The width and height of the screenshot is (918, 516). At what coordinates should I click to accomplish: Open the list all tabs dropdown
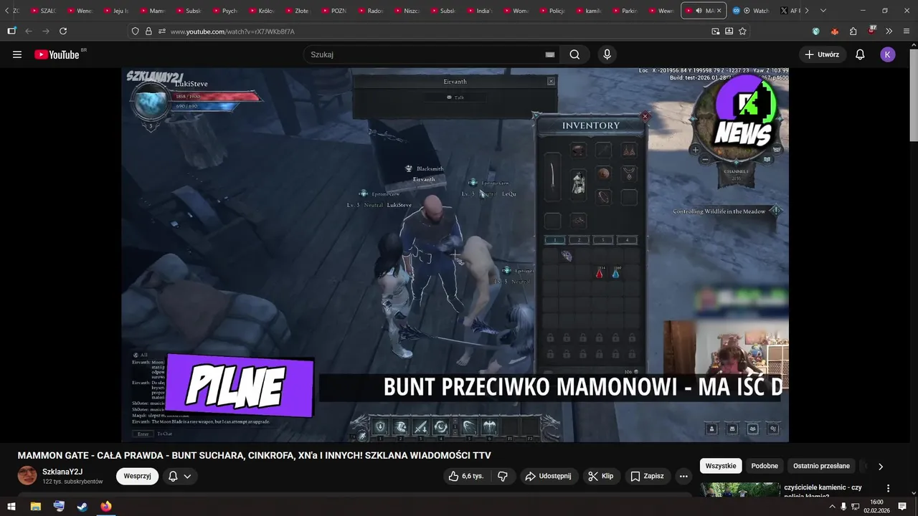tap(823, 11)
